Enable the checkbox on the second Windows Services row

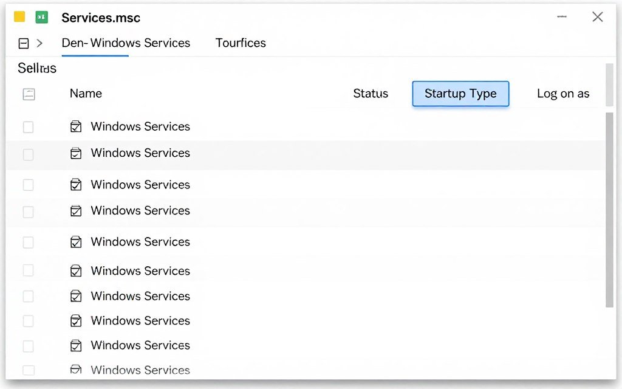(x=28, y=153)
